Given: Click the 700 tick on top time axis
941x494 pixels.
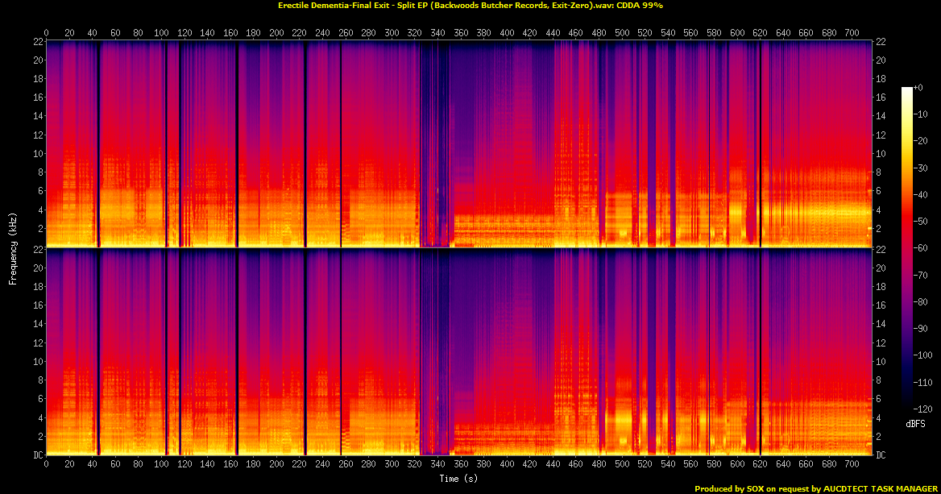Looking at the screenshot, I should [x=852, y=33].
